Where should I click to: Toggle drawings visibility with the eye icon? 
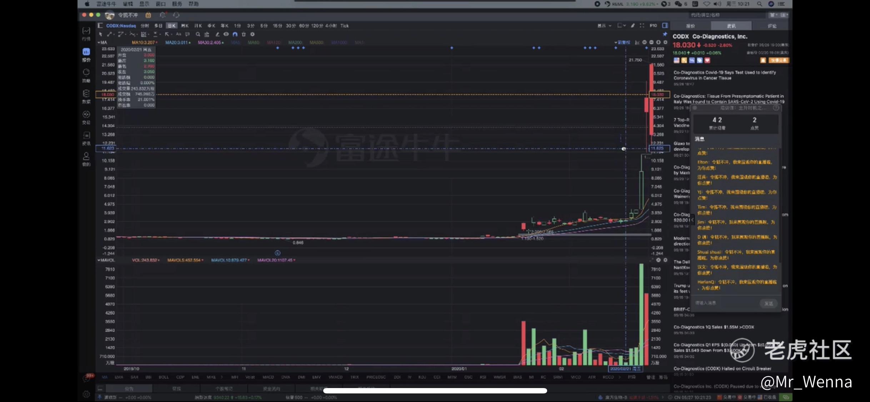(x=226, y=34)
